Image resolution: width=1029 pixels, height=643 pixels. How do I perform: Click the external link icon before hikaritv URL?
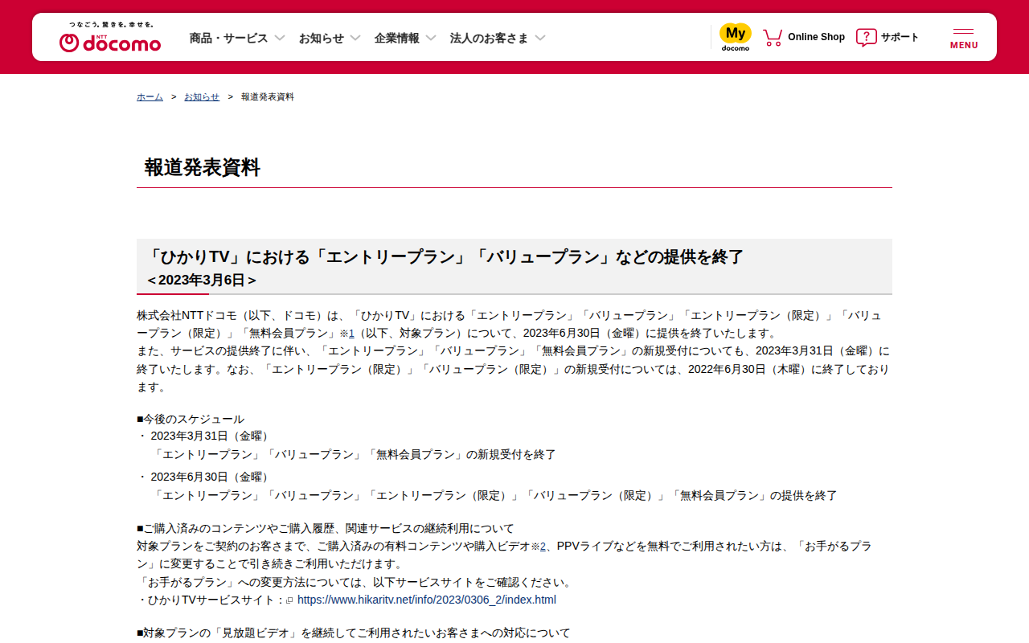pos(289,600)
